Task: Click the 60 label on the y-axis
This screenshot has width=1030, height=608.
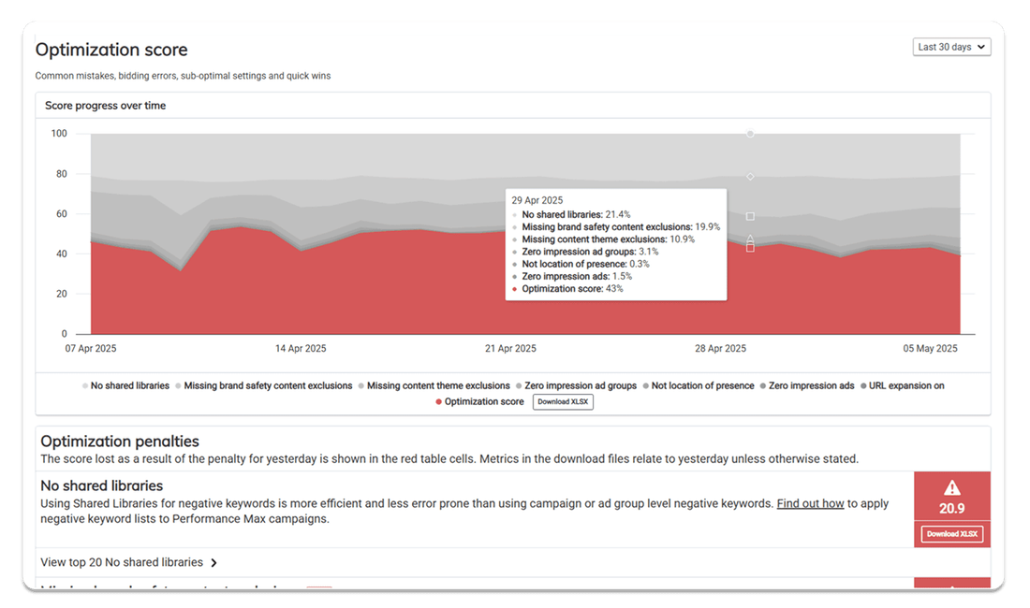Action: pos(62,214)
